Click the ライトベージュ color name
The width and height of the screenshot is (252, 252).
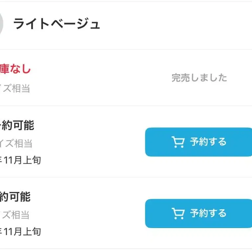point(56,24)
